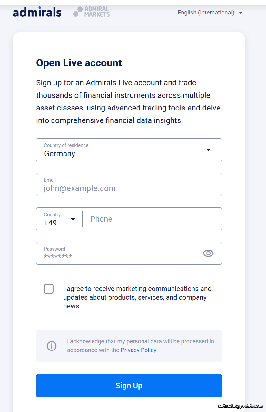This screenshot has width=266, height=412.
Task: Click the marketing communications agreement text
Action: [137, 297]
